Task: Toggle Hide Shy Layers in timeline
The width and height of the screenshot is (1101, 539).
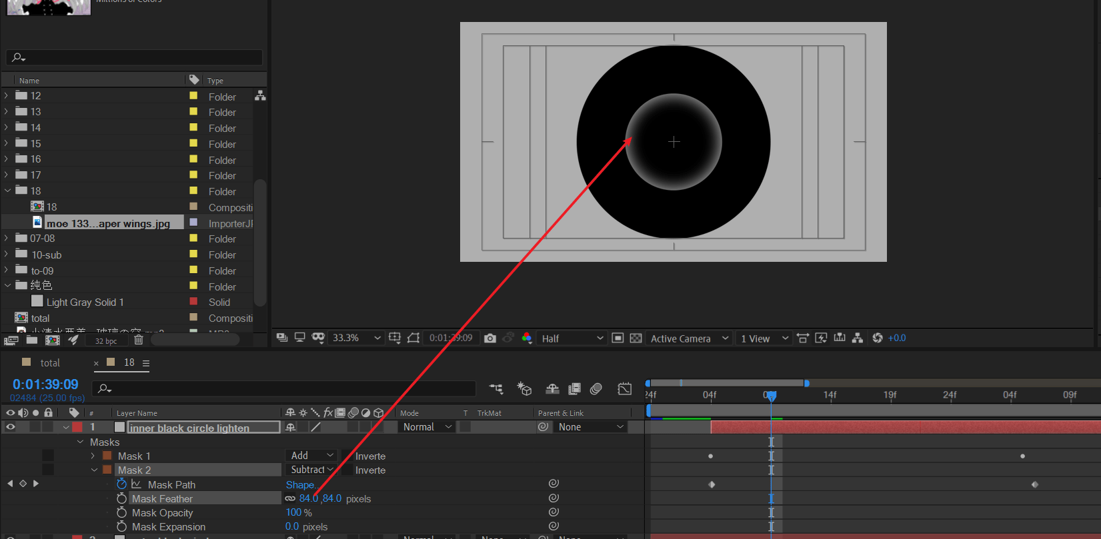Action: [x=552, y=388]
